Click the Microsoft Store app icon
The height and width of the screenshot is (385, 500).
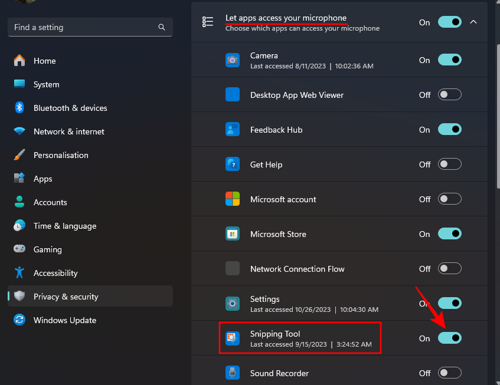click(233, 233)
